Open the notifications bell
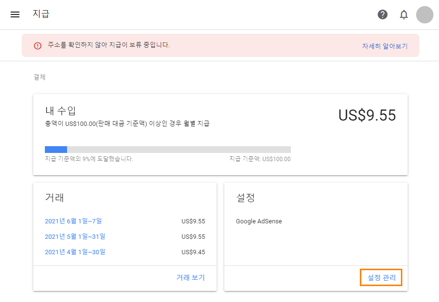Viewport: 439px width, 302px height. [404, 14]
